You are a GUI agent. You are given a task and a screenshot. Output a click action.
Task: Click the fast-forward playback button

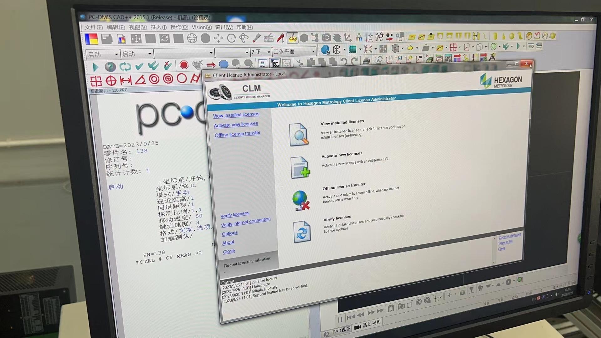pos(371,313)
